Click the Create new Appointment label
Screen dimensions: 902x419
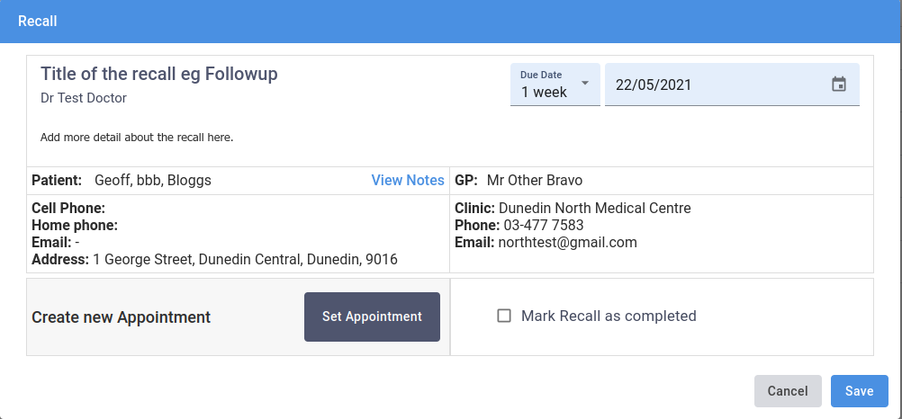tap(122, 317)
